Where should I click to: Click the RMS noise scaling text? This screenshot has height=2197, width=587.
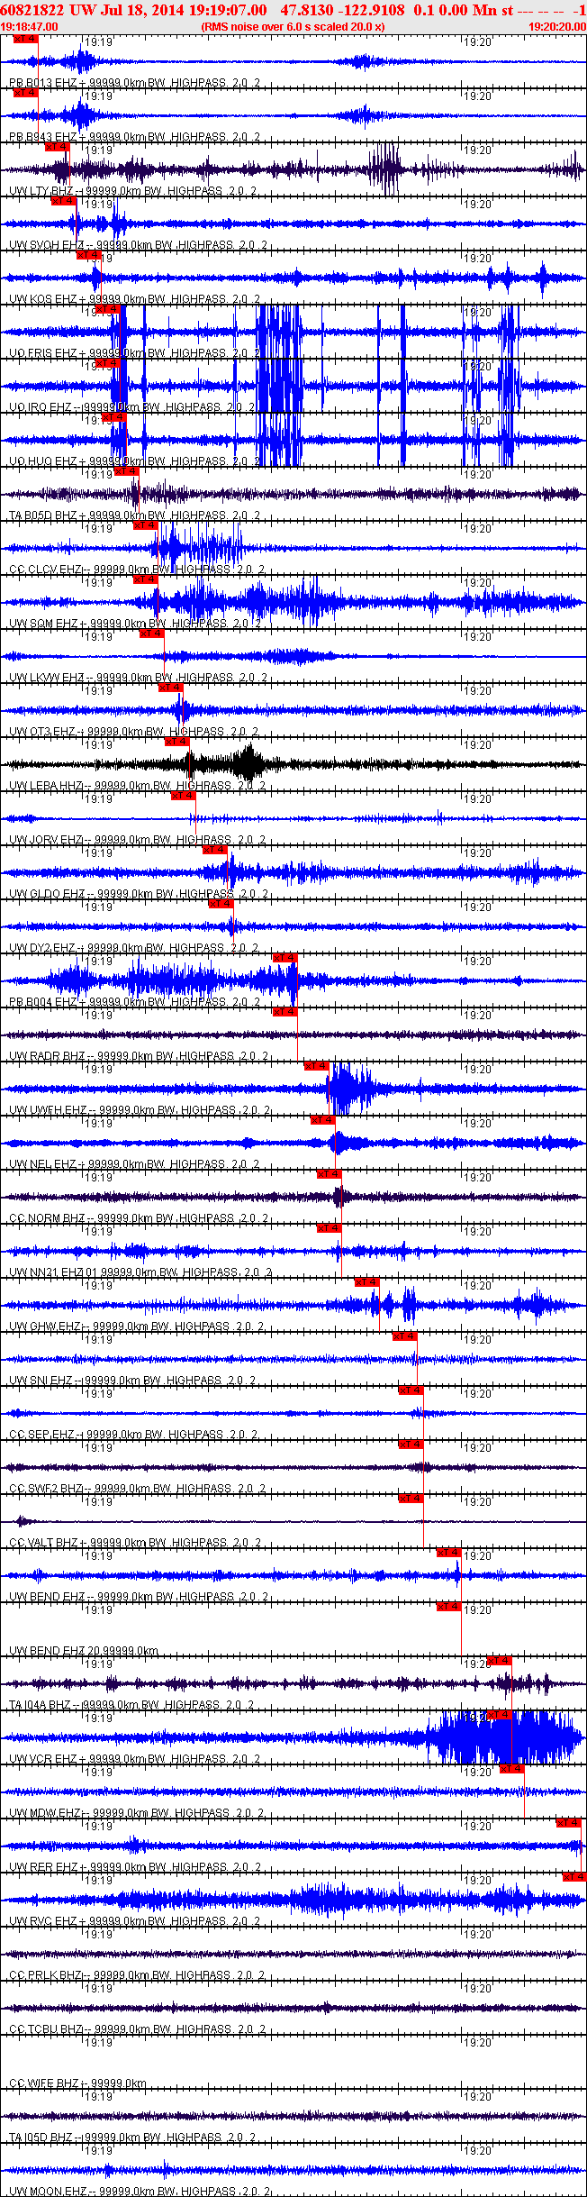click(293, 27)
